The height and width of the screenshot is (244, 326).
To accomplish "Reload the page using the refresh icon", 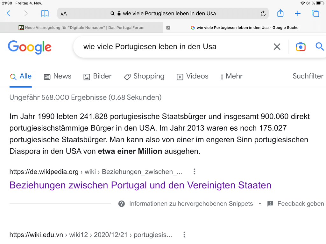I will coord(263,13).
